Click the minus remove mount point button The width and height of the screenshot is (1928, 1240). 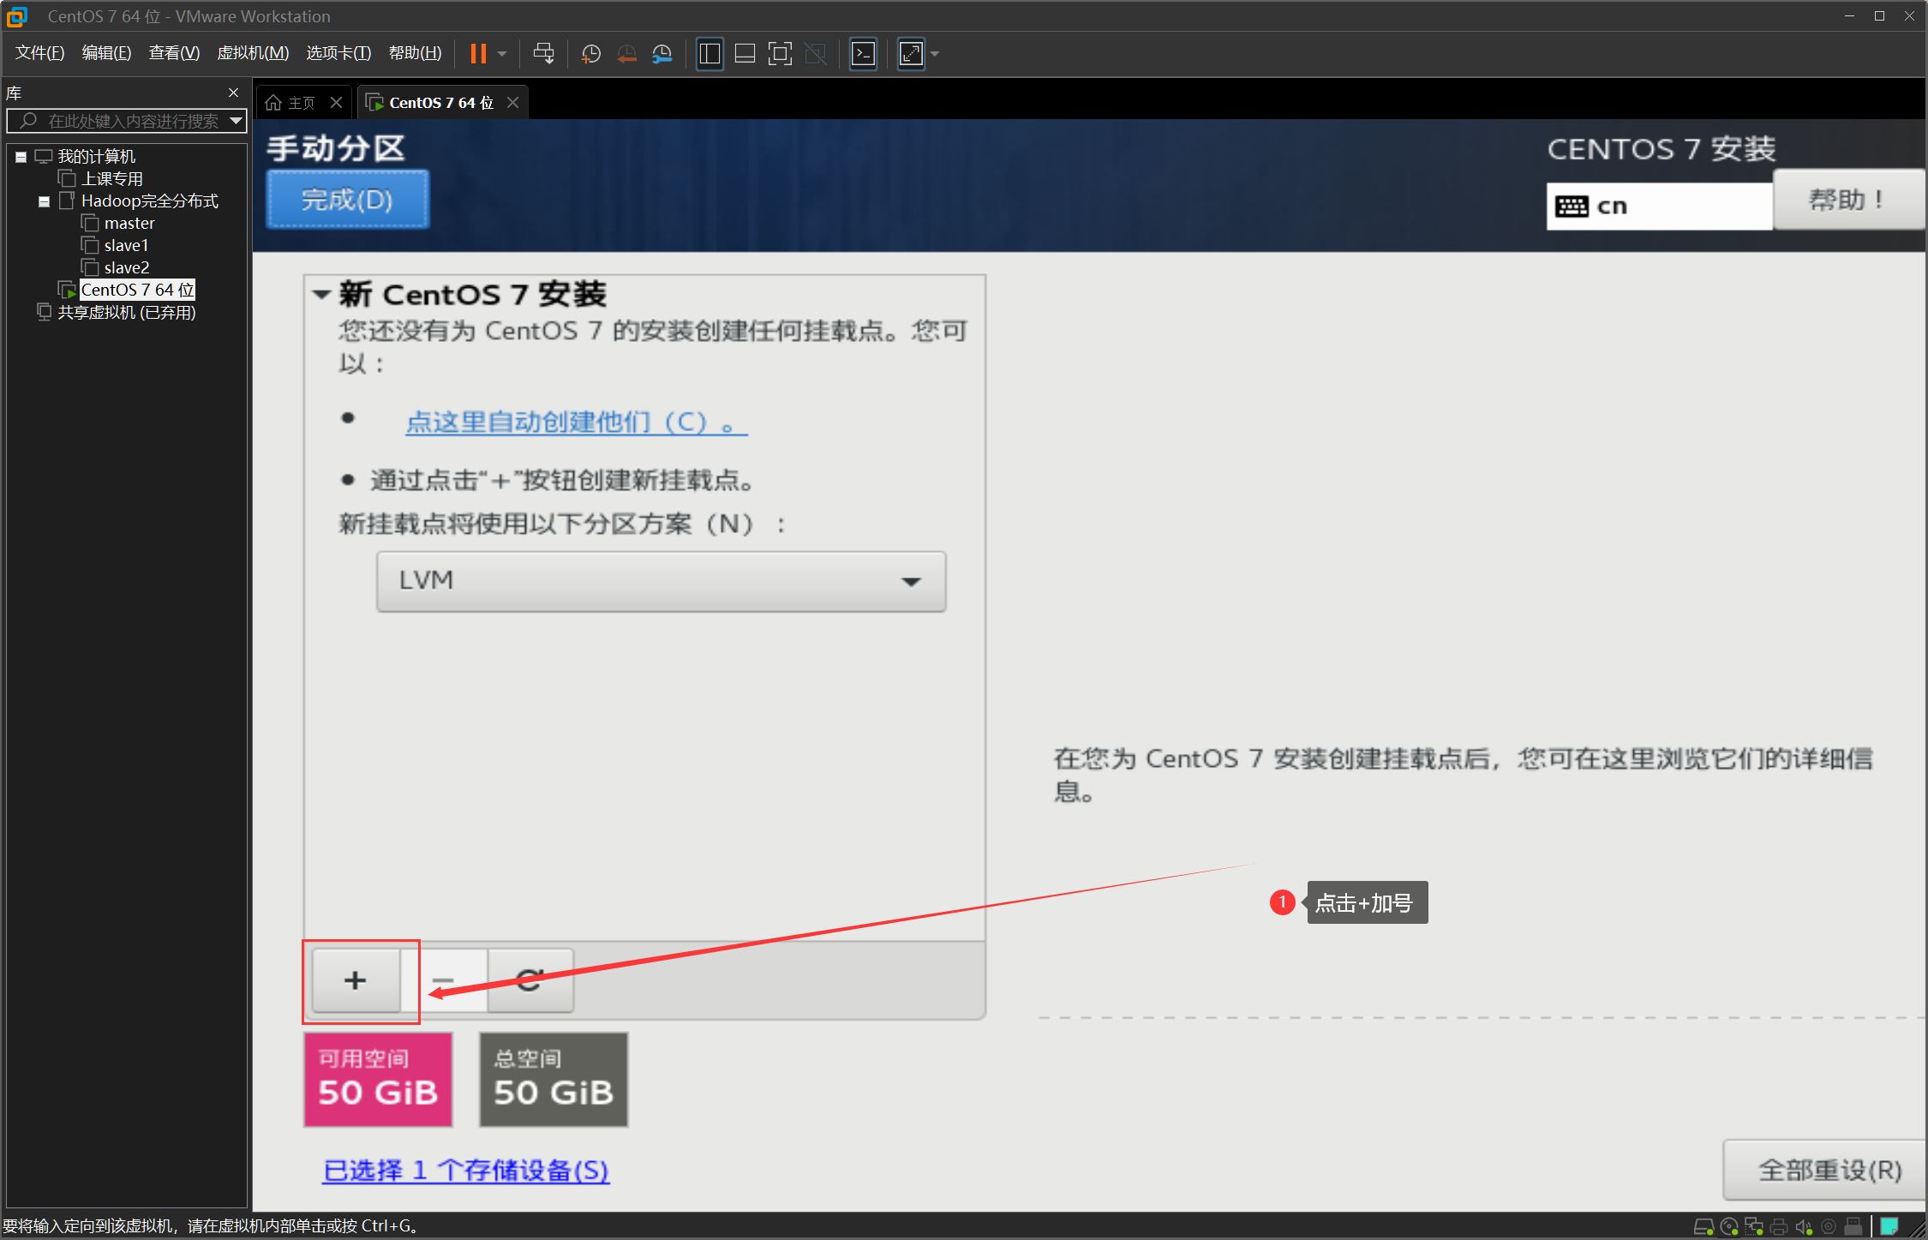pos(443,979)
